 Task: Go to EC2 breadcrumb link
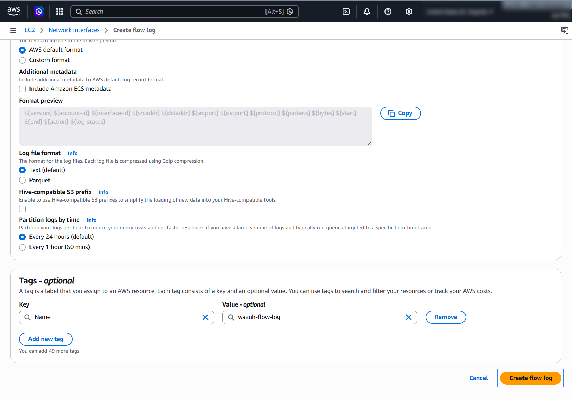coord(30,30)
